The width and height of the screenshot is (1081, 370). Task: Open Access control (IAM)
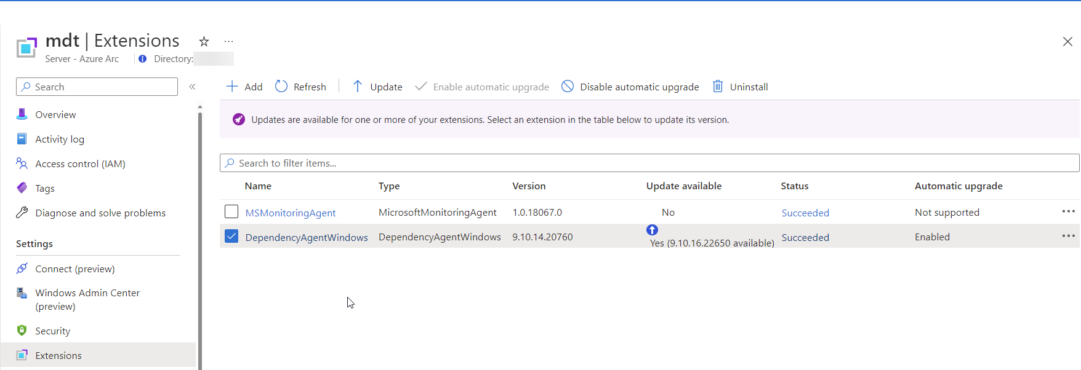coord(80,163)
